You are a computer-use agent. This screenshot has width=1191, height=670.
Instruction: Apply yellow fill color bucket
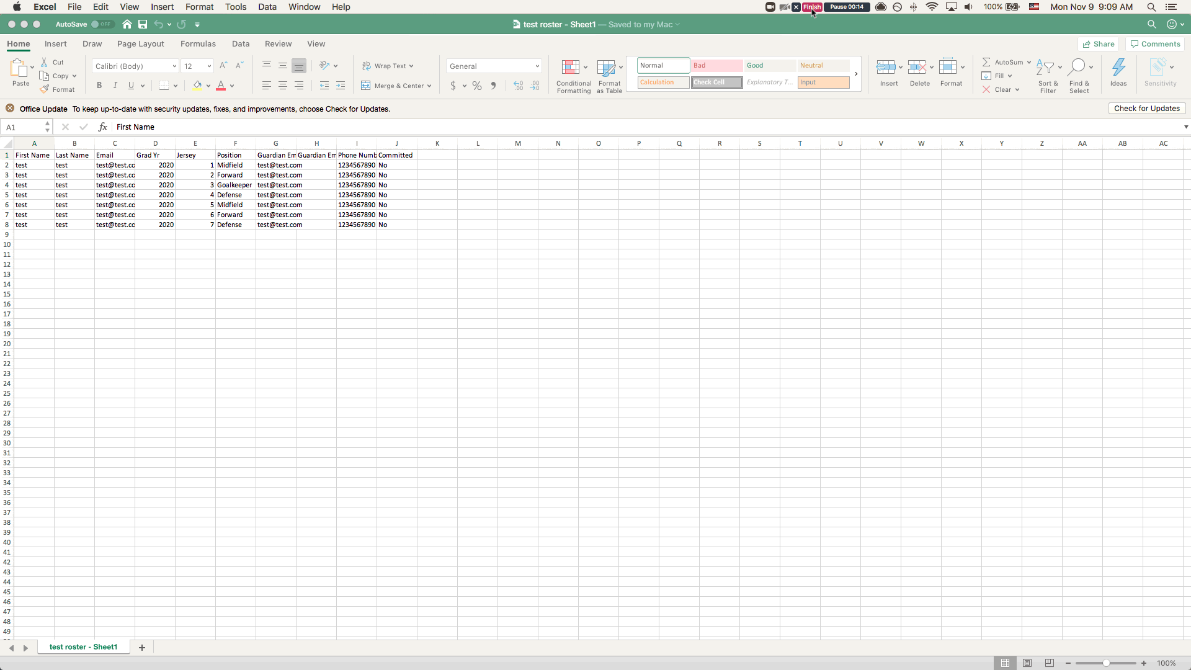(x=197, y=86)
